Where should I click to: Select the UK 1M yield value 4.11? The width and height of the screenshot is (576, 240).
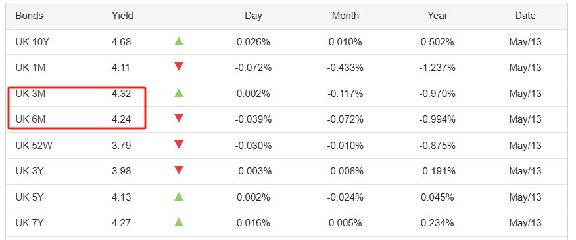(x=121, y=68)
